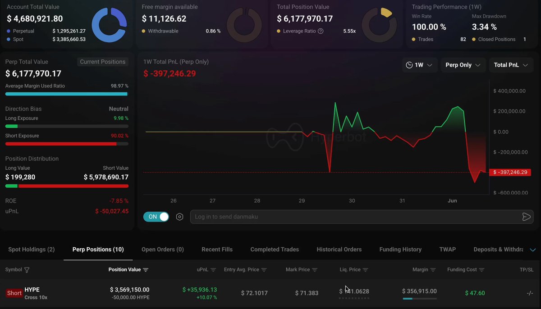Click the 1W Total PnL value -397,246.29

coord(170,73)
